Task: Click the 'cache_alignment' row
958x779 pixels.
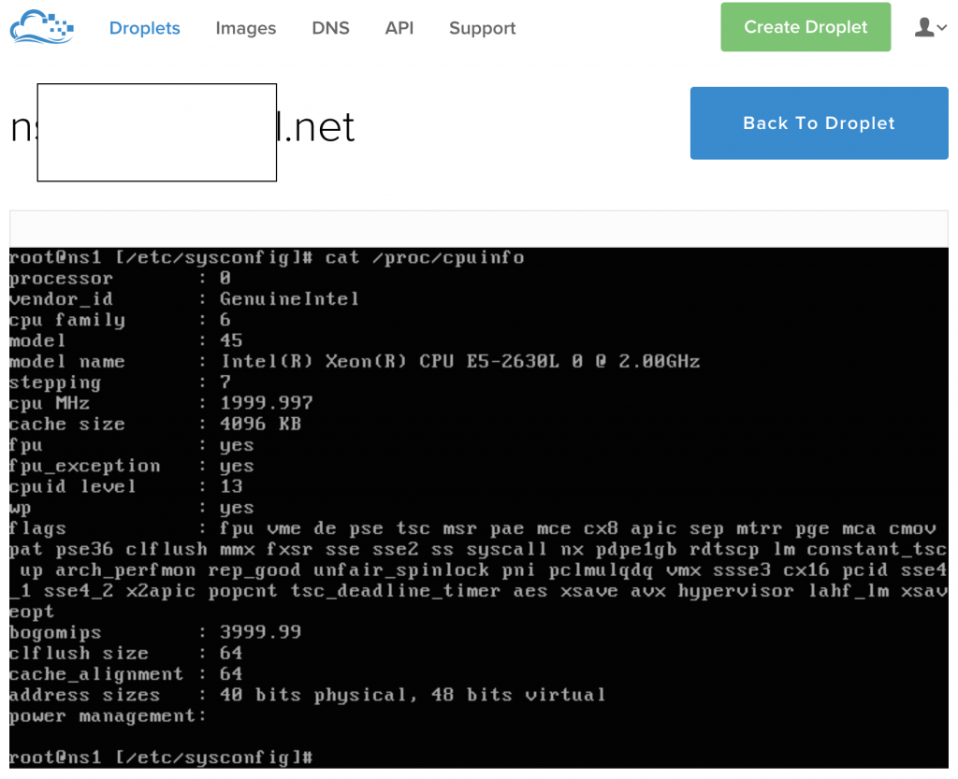Action: [x=126, y=674]
